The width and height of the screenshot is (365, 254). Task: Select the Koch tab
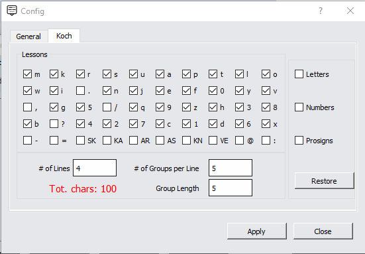(x=64, y=36)
